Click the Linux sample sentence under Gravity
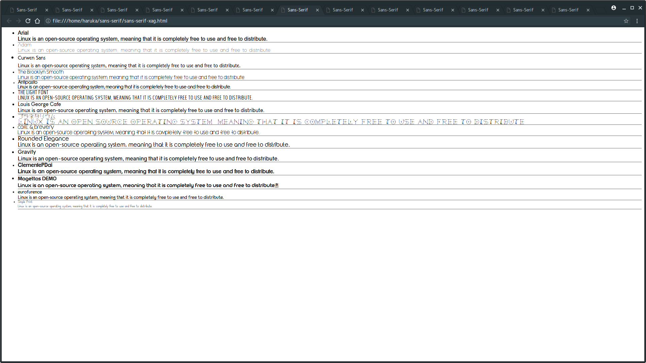646x363 pixels. 148,159
